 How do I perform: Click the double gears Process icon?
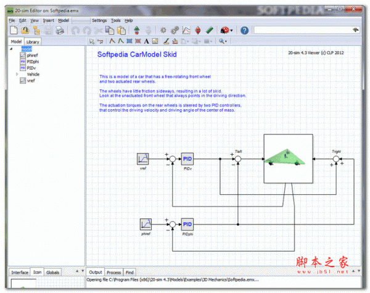pos(175,30)
